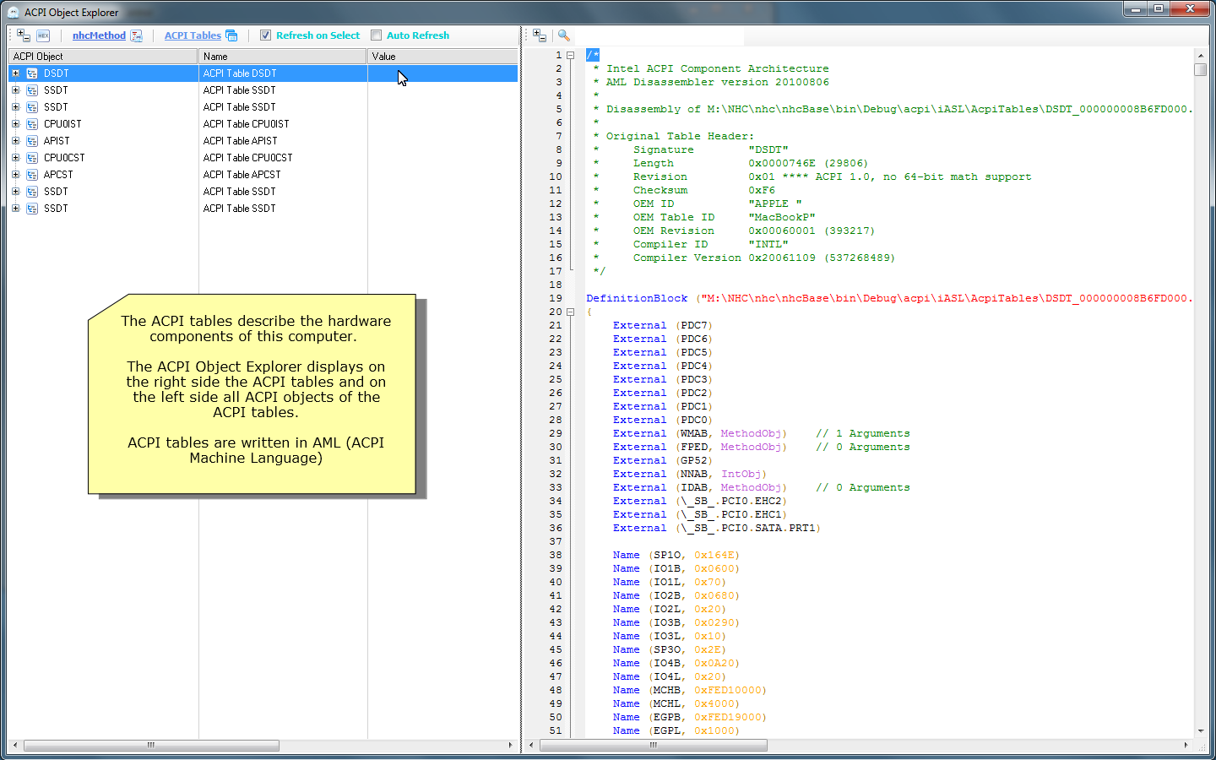
Task: Expand the CPU0IST tree node
Action: coord(15,124)
